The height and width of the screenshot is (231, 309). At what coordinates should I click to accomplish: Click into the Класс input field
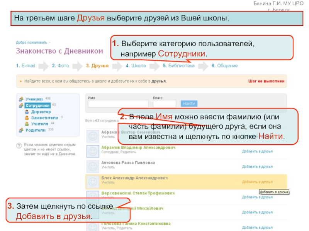pyautogui.click(x=165, y=104)
